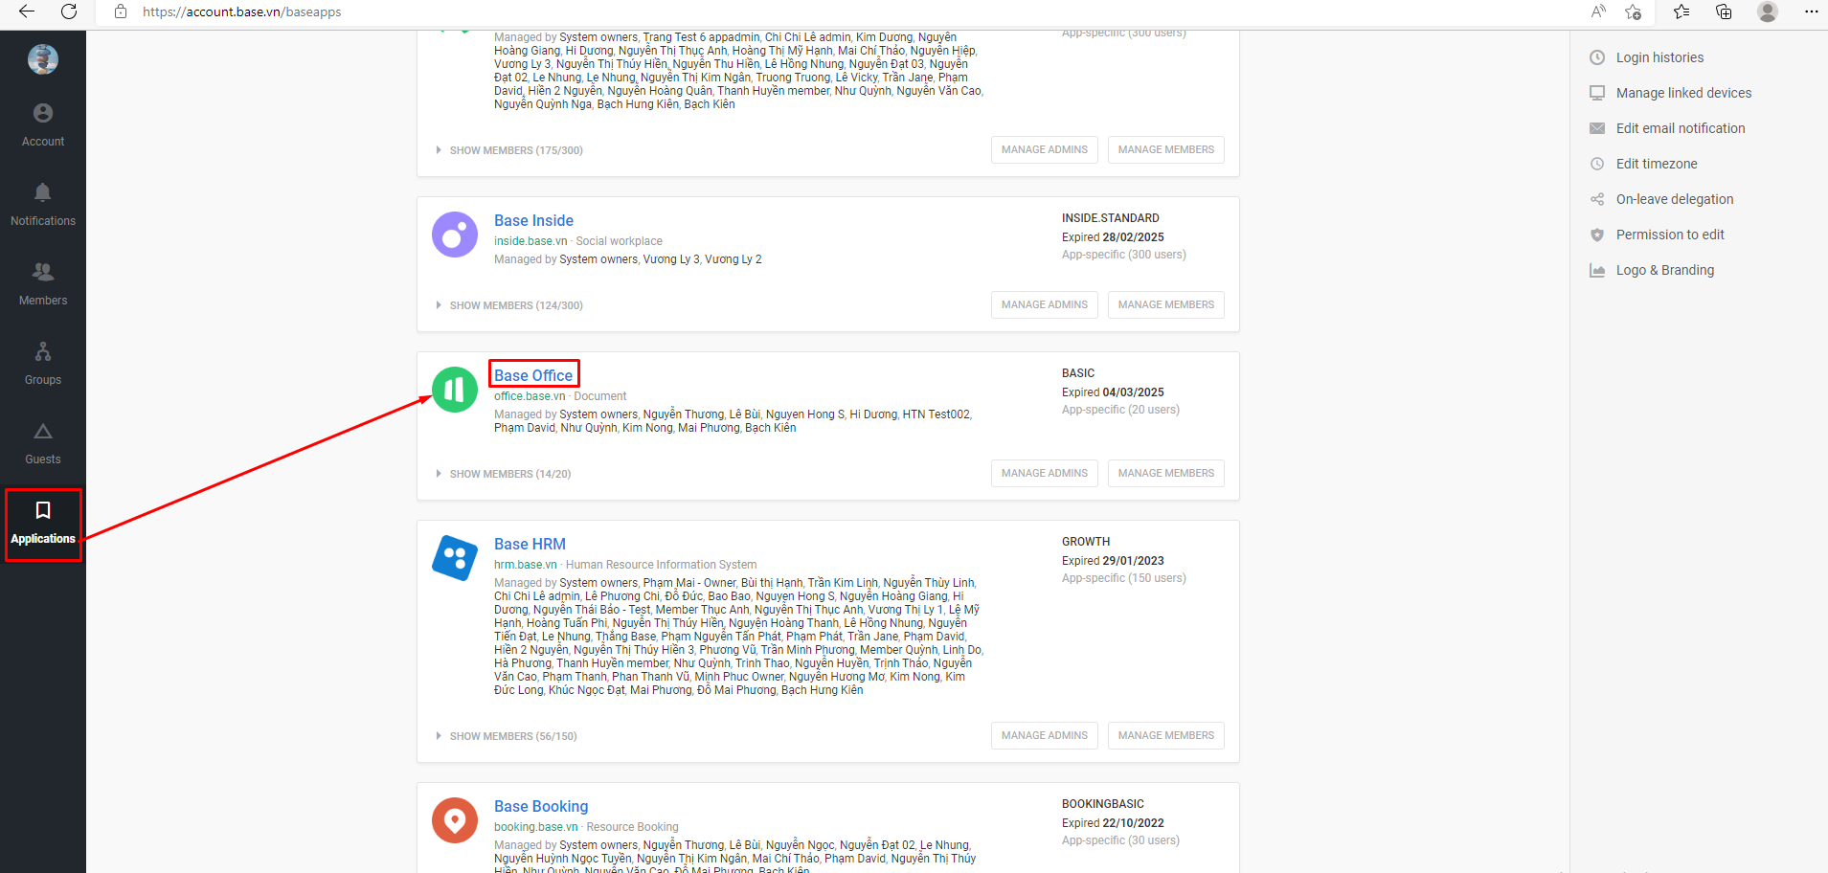Expand SHOW MEMBERS (124/300) for Base Inside
The height and width of the screenshot is (873, 1828).
tap(509, 305)
